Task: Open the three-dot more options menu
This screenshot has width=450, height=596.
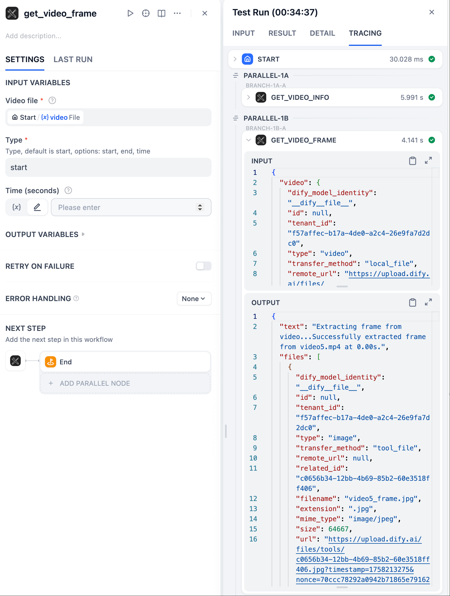Action: point(177,13)
